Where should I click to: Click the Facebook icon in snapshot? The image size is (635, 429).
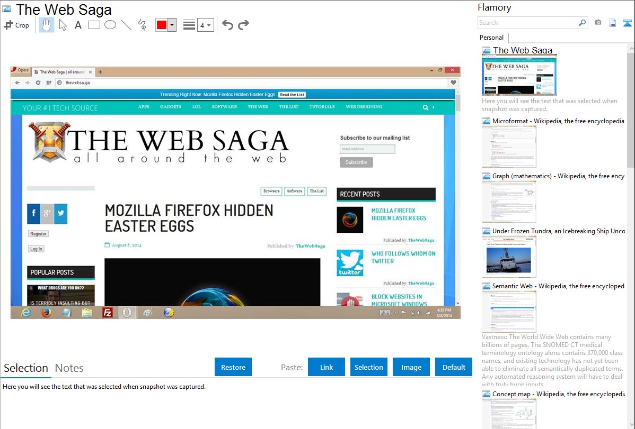pyautogui.click(x=33, y=214)
